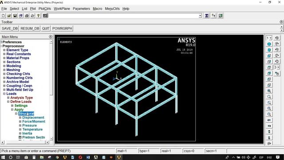
Task: Select the Temperature tree item
Action: pyautogui.click(x=32, y=129)
